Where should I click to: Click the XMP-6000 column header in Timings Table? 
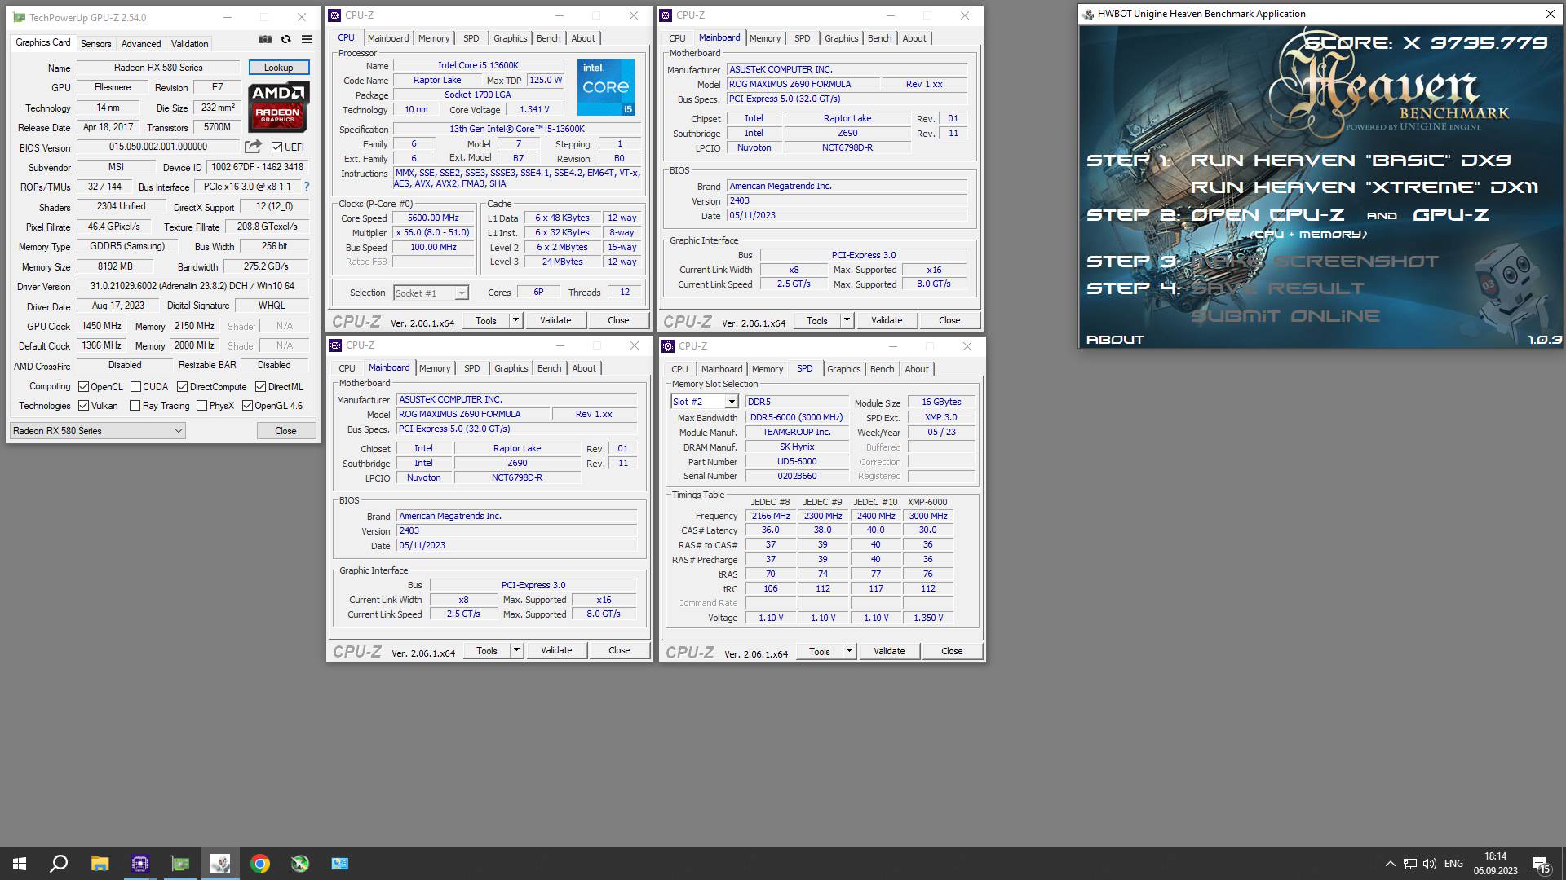(x=927, y=502)
